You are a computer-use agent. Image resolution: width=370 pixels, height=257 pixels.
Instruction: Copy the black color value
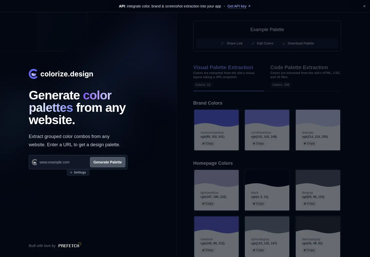(258, 204)
